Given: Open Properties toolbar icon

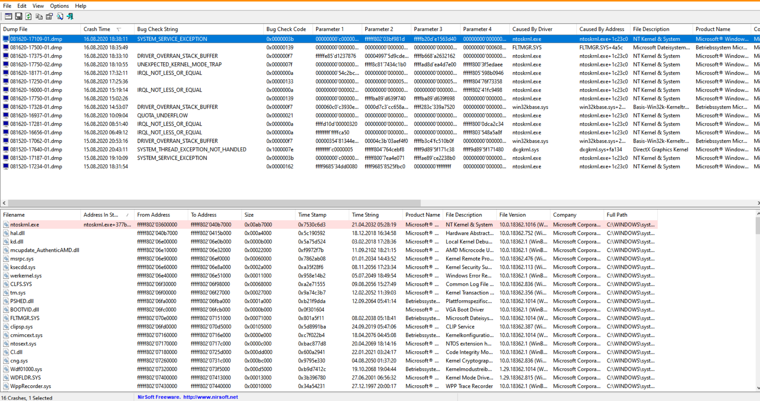Looking at the screenshot, I should (49, 16).
